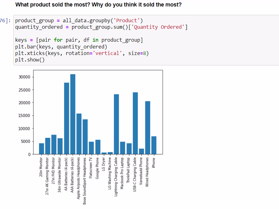Click the Lightning Charging Cable bar

(116, 124)
